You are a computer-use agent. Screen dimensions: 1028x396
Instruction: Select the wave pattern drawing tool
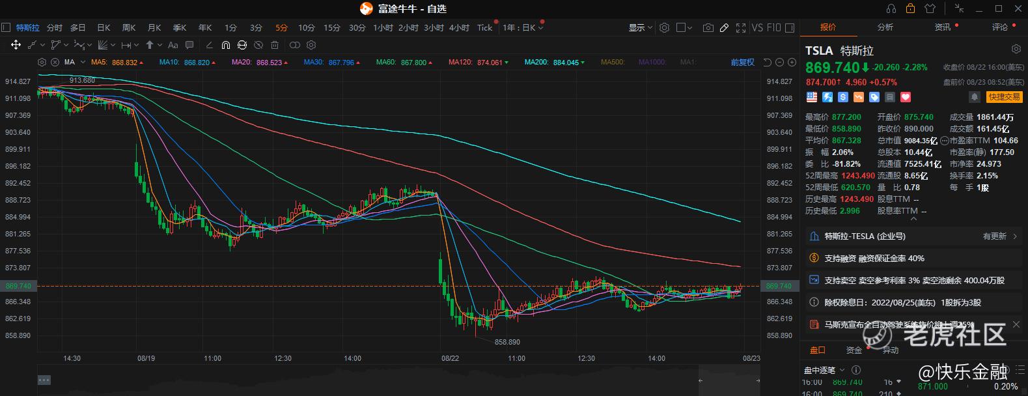click(x=79, y=45)
